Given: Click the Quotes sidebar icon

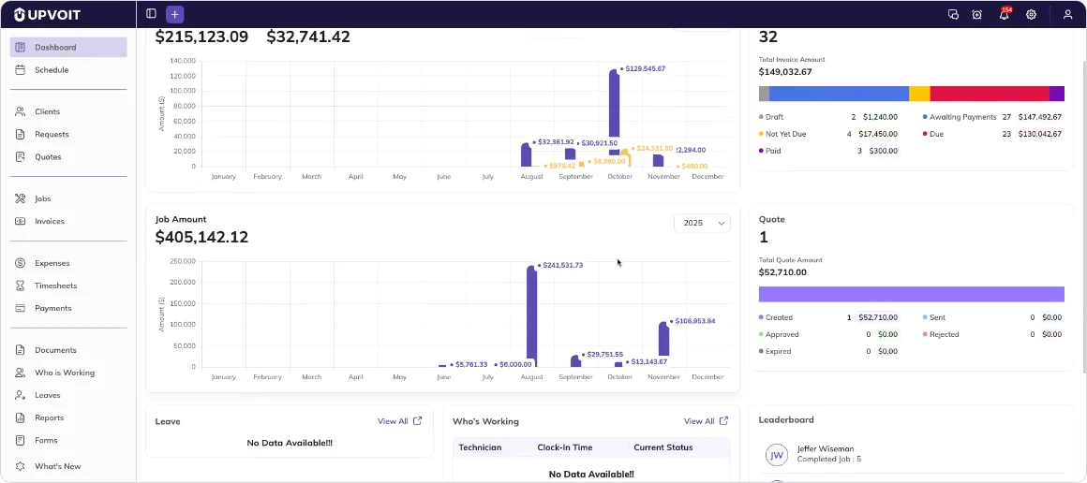Looking at the screenshot, I should coord(20,156).
